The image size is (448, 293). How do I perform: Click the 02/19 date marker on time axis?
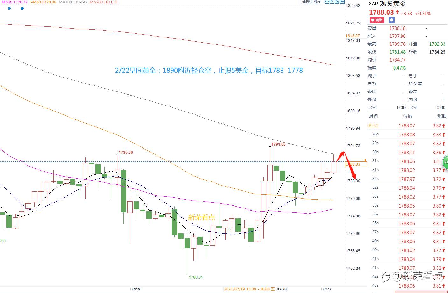click(135, 289)
